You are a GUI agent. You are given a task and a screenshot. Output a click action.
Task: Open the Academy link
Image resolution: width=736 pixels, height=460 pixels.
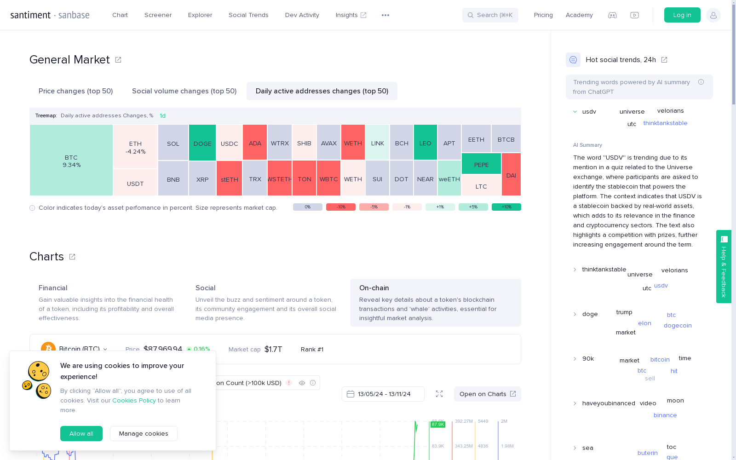tap(579, 15)
